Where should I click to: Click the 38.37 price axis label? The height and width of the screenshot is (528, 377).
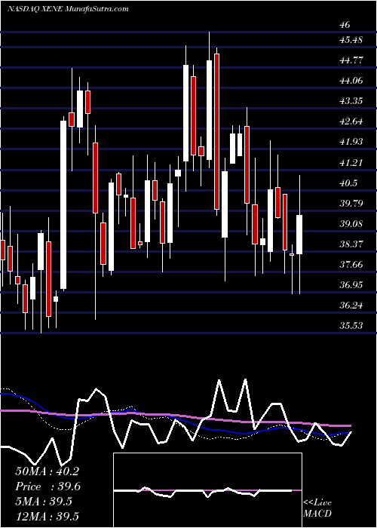(351, 244)
